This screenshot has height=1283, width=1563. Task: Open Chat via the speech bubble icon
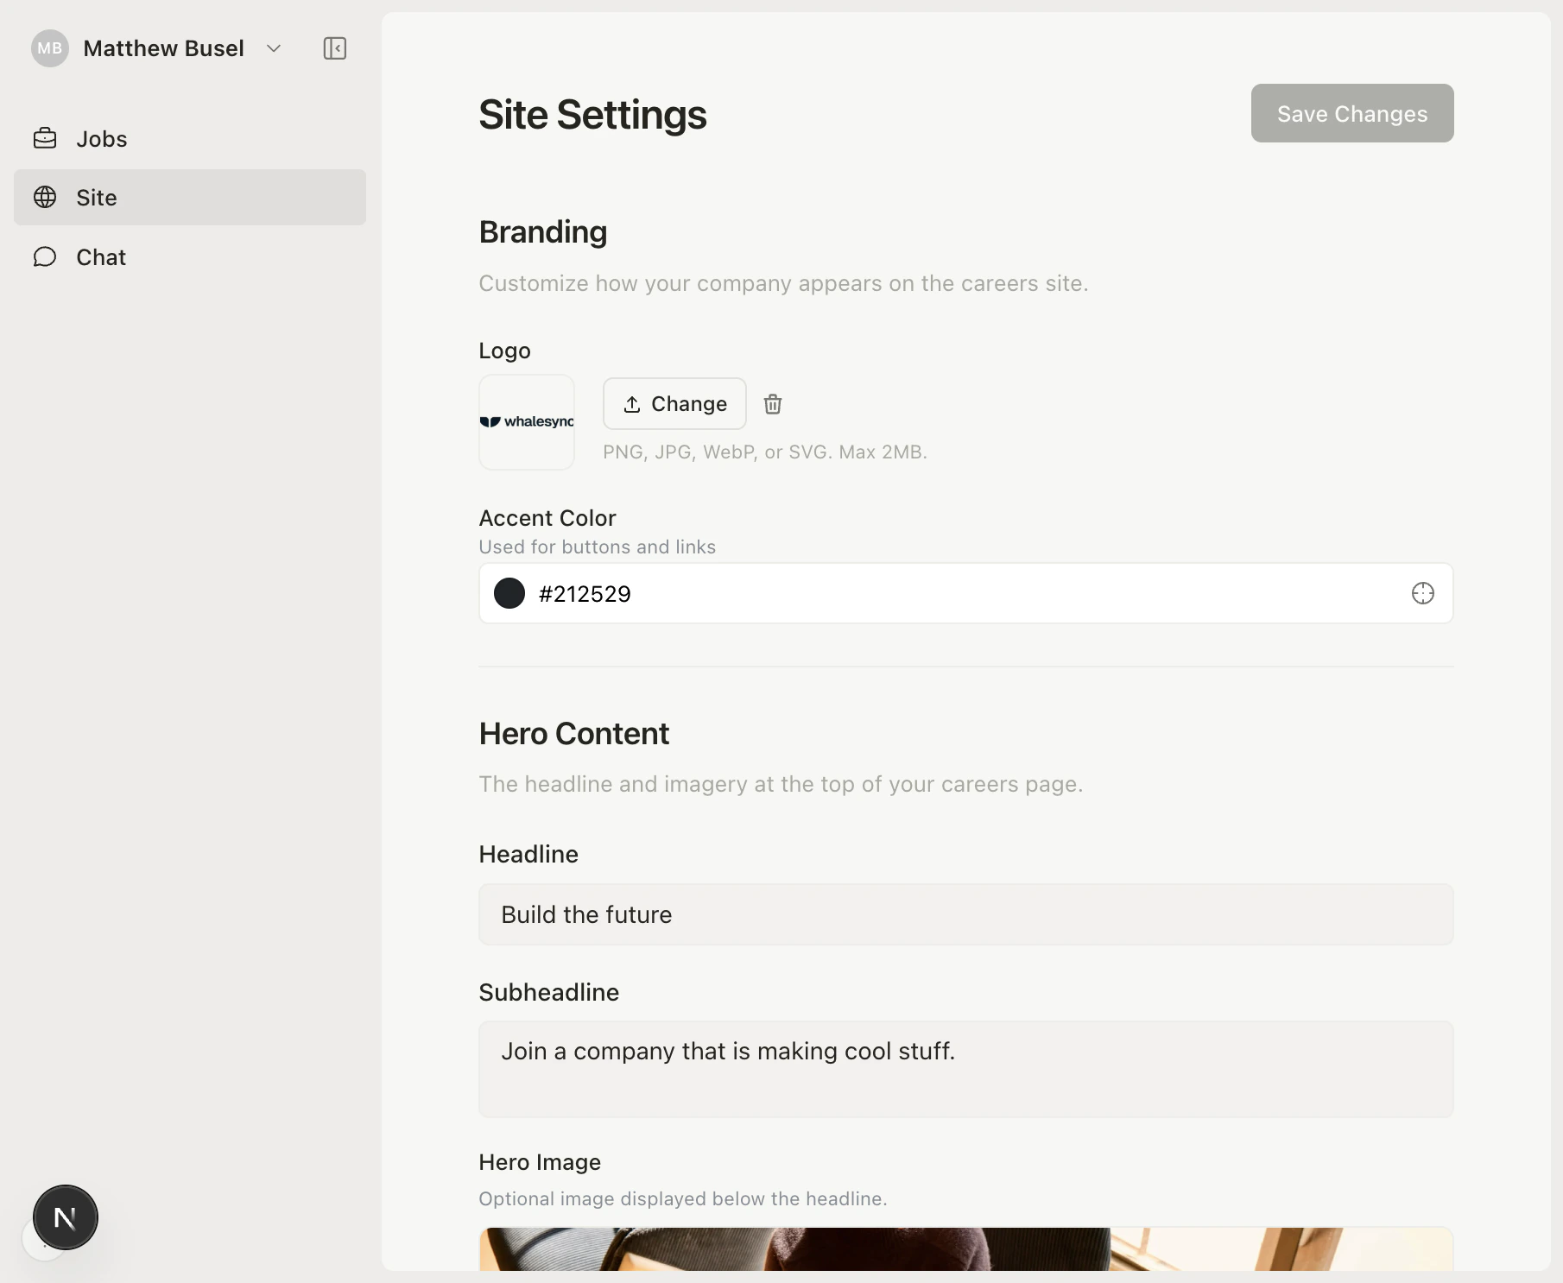46,256
